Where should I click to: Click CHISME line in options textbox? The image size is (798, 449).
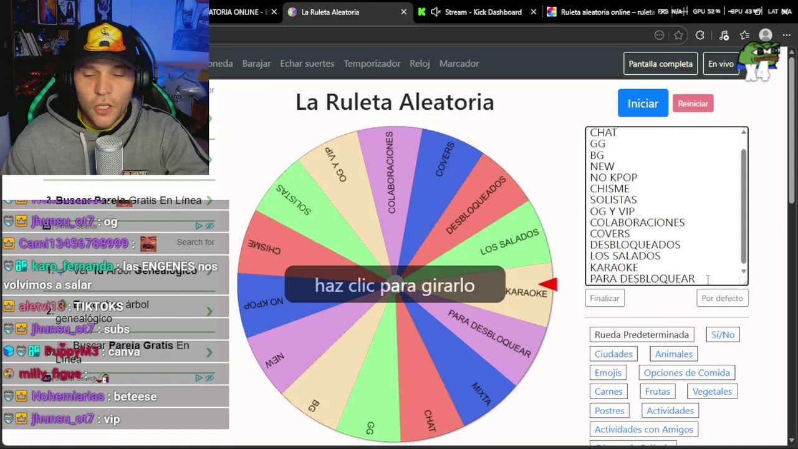click(x=610, y=189)
